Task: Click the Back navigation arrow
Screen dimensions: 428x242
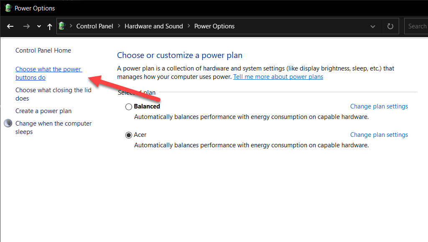Action: pos(10,26)
